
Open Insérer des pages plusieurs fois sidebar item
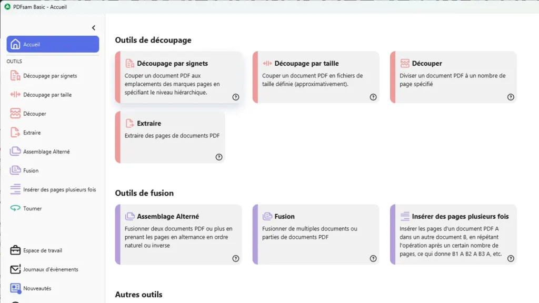pos(53,189)
